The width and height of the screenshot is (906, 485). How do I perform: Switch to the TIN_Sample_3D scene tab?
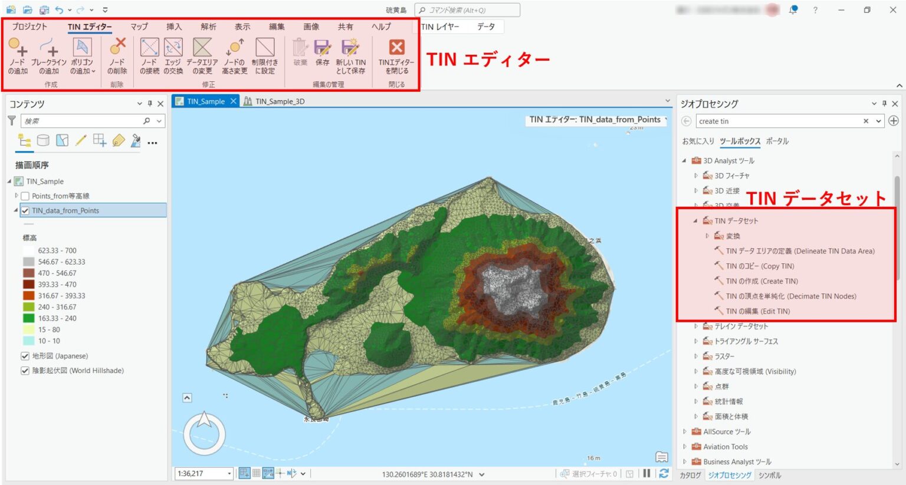point(278,101)
